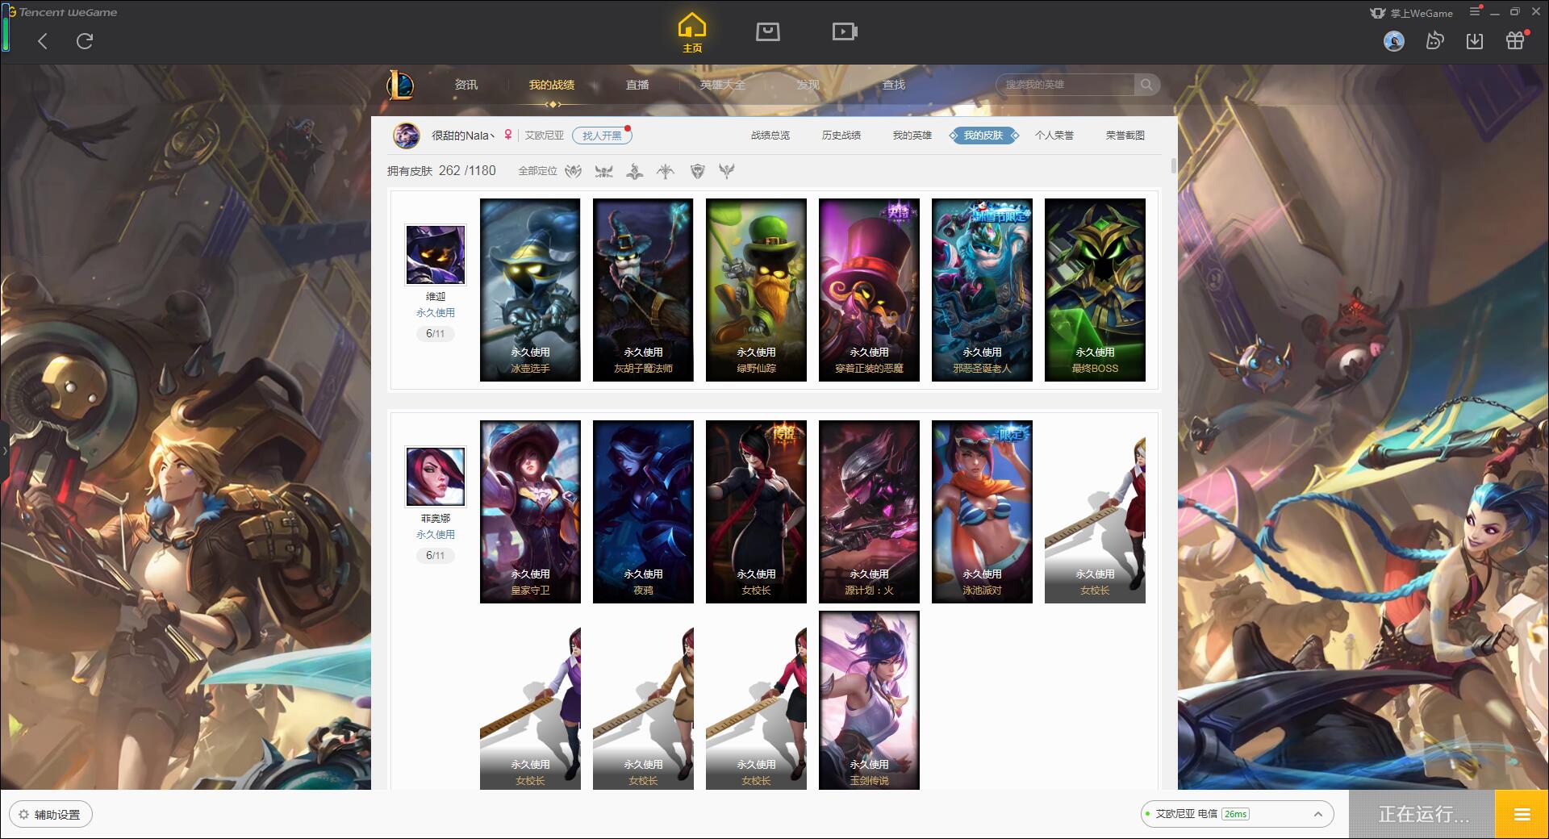This screenshot has width=1549, height=839.
Task: Open the 灰胡子魔法师 skin card
Action: click(x=643, y=290)
